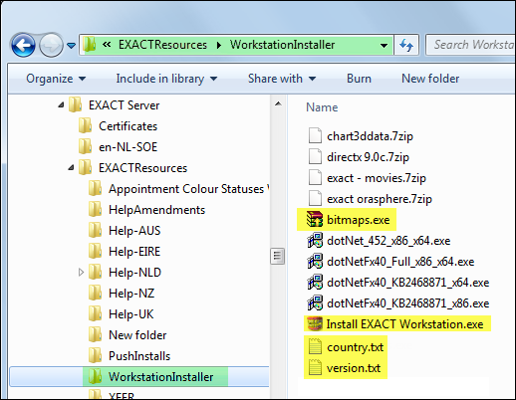Select the Help-UK folder in tree
516x400 pixels.
point(131,314)
